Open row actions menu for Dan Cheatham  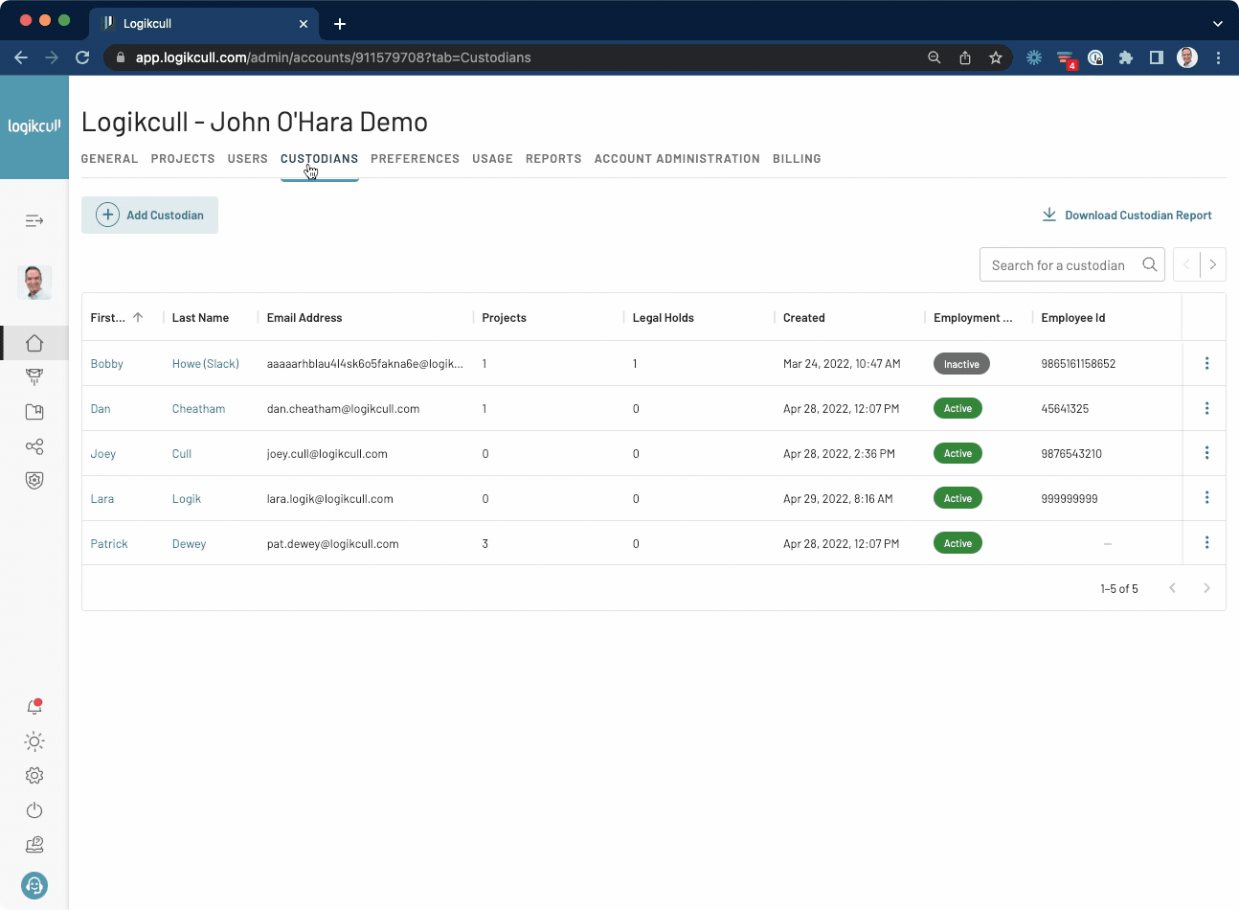click(x=1206, y=408)
